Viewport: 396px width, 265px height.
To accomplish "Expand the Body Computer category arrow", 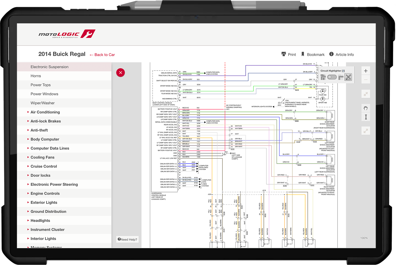I will tap(28, 139).
